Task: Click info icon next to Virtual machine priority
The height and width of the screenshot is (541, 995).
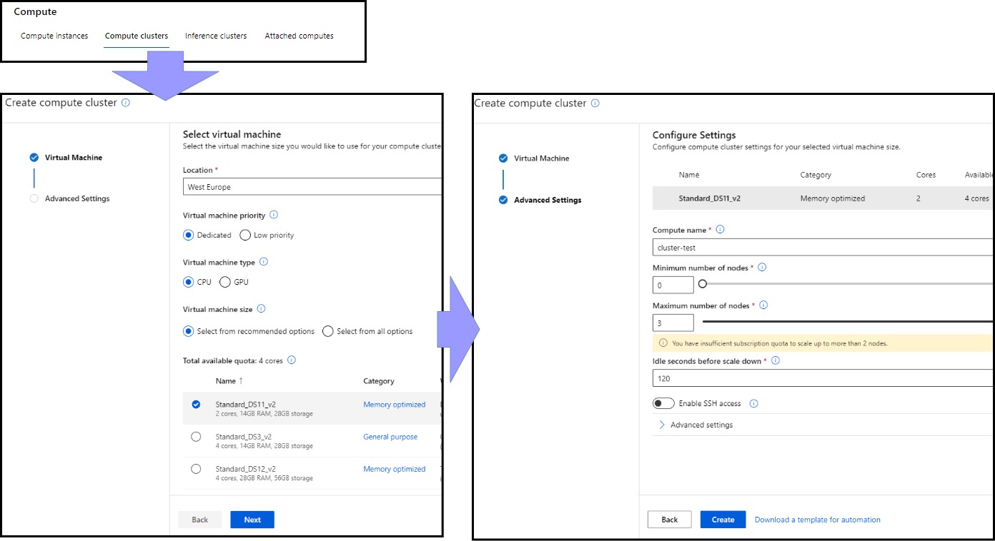Action: (274, 215)
